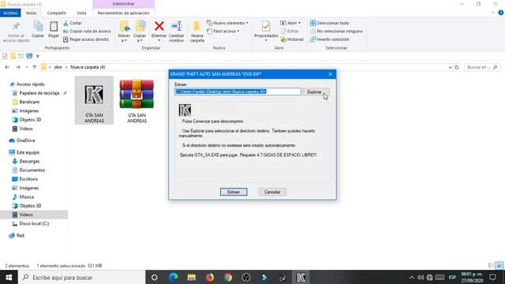Click the red Eliminar icon
Viewport: 505px width, 284px height.
click(159, 26)
